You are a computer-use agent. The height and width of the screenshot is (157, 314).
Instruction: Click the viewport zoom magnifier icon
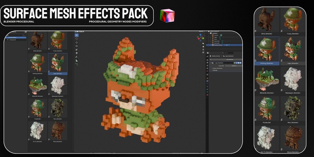pyautogui.click(x=203, y=43)
